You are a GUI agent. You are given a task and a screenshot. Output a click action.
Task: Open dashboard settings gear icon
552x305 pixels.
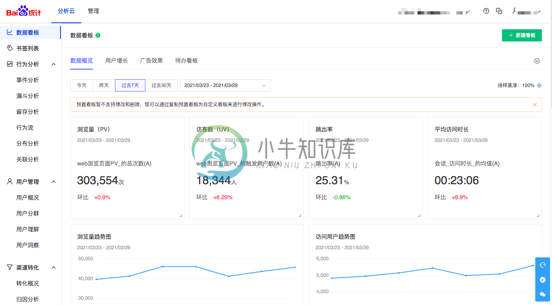coord(537,61)
